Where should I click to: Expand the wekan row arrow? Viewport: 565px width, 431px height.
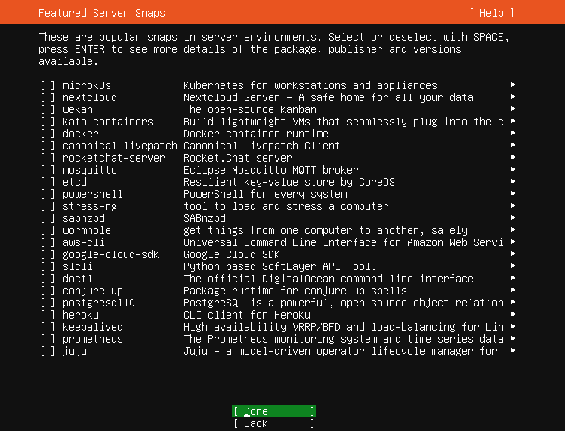pyautogui.click(x=513, y=109)
